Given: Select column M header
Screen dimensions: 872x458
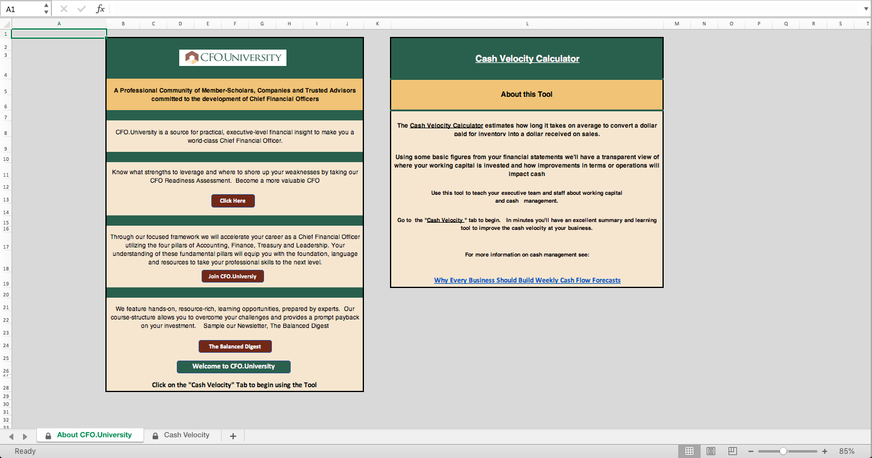Looking at the screenshot, I should [x=677, y=24].
